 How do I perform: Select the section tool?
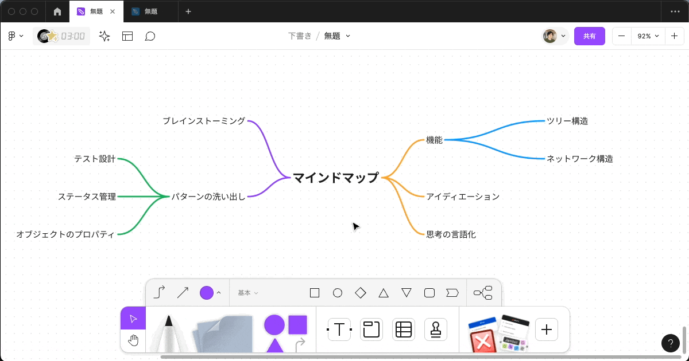371,329
